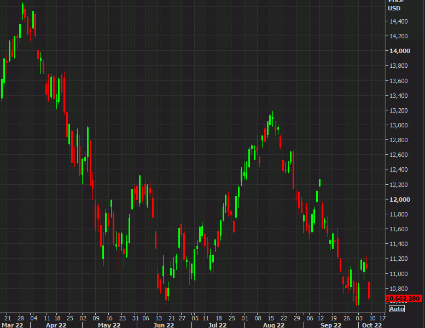Select the 04 date tick label
The image size is (425, 328).
coord(33,318)
